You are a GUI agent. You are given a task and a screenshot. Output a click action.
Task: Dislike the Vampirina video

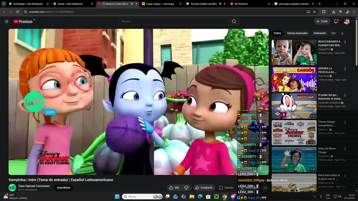coord(186,188)
